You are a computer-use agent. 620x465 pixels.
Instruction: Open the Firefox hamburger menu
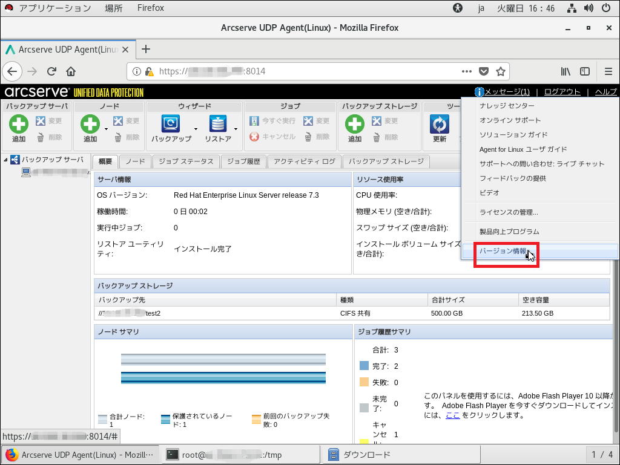click(x=608, y=71)
